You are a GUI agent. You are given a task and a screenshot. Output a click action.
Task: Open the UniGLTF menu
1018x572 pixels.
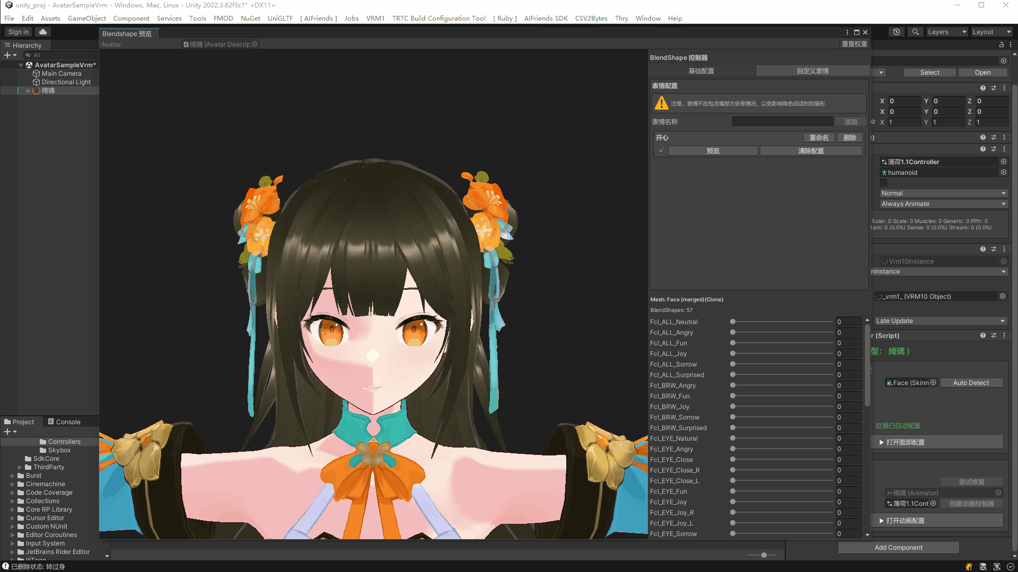point(280,18)
